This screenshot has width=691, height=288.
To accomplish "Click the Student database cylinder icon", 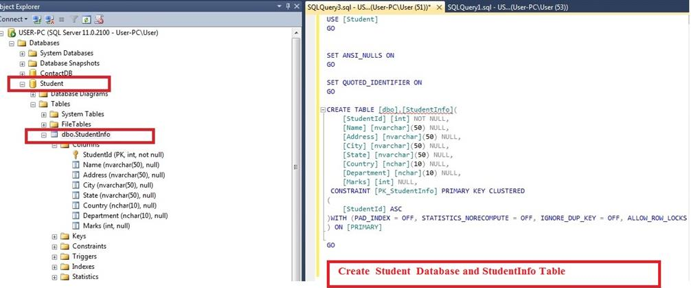I will 32,84.
